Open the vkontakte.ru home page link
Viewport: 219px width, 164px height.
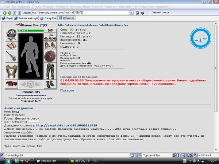click(67, 125)
